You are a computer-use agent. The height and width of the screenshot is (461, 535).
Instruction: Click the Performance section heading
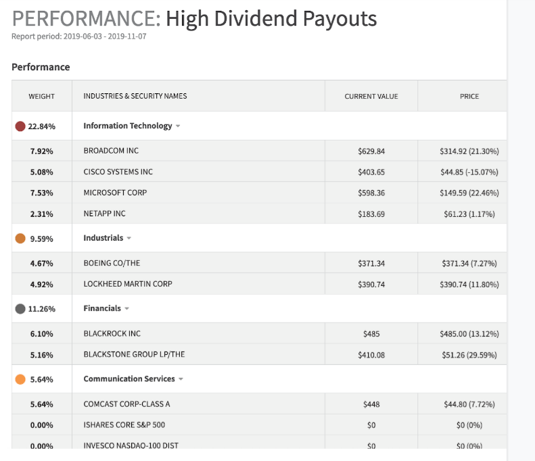(41, 67)
